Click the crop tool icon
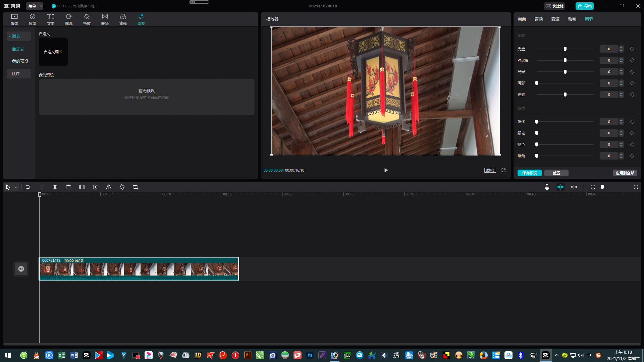644x362 pixels. [136, 187]
